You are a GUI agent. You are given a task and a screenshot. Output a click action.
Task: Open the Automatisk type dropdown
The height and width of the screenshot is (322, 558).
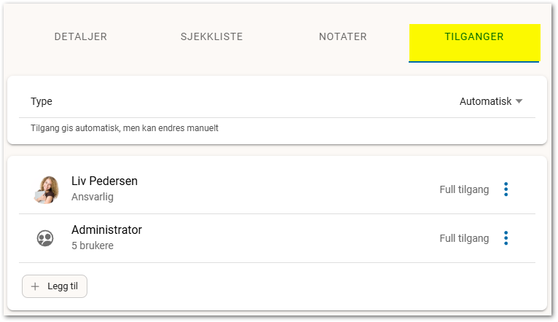tap(491, 101)
